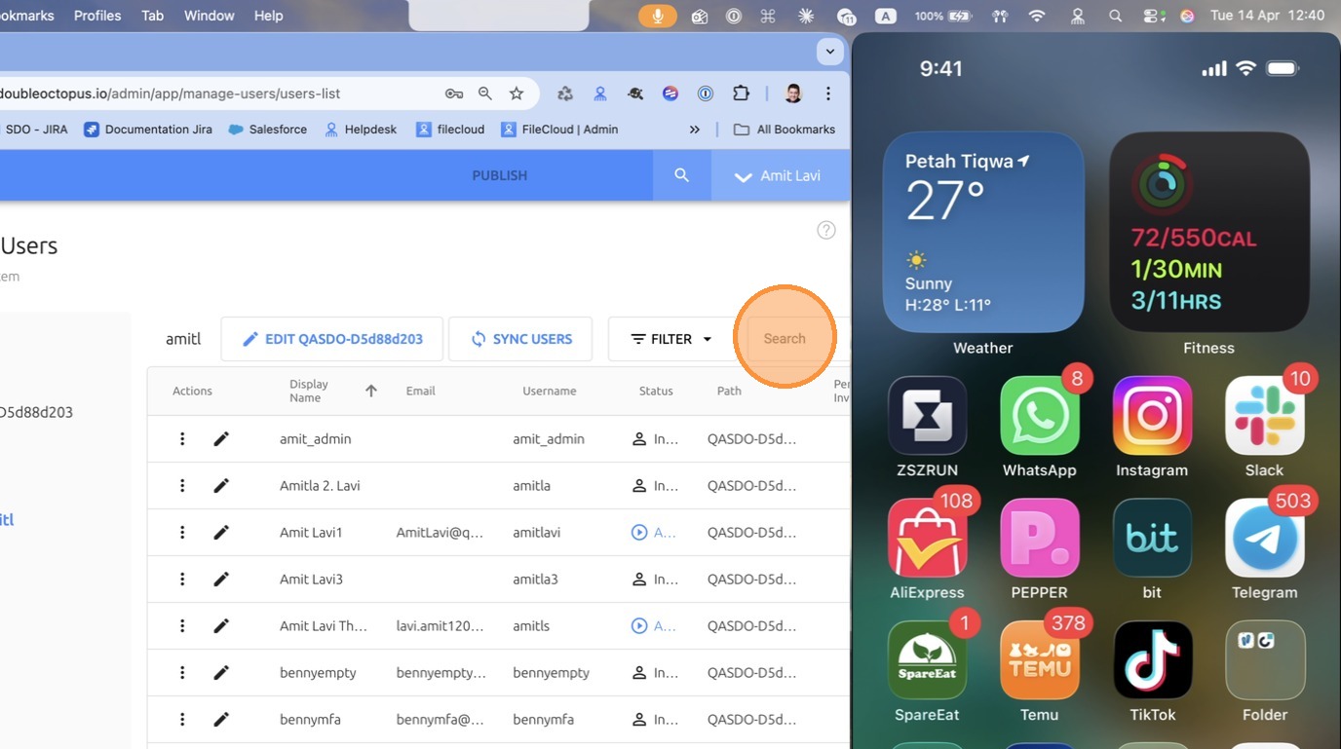
Task: Open the Weather widget on iPhone
Action: pyautogui.click(x=983, y=233)
